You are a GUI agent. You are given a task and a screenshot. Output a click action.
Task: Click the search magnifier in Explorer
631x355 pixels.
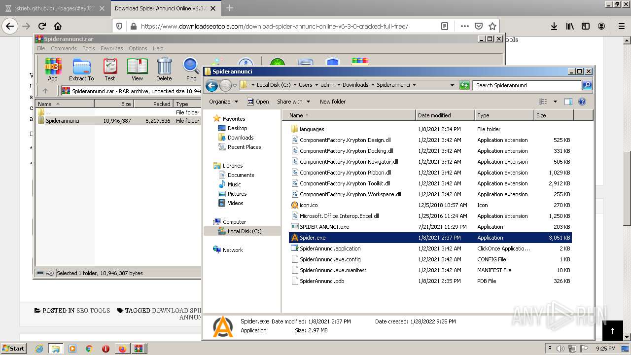(x=587, y=85)
